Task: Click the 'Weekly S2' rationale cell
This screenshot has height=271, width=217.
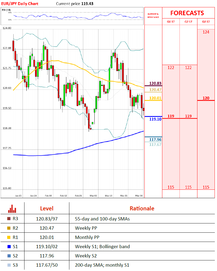Action: [86, 256]
